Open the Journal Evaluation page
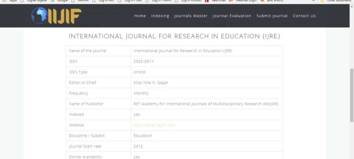The image size is (354, 159). coord(232,16)
